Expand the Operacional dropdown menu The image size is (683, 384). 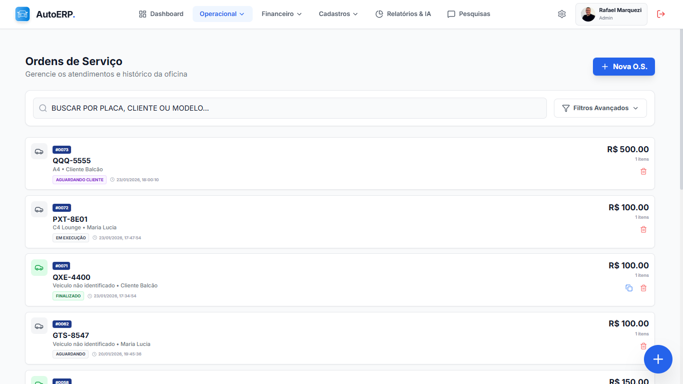(x=222, y=14)
